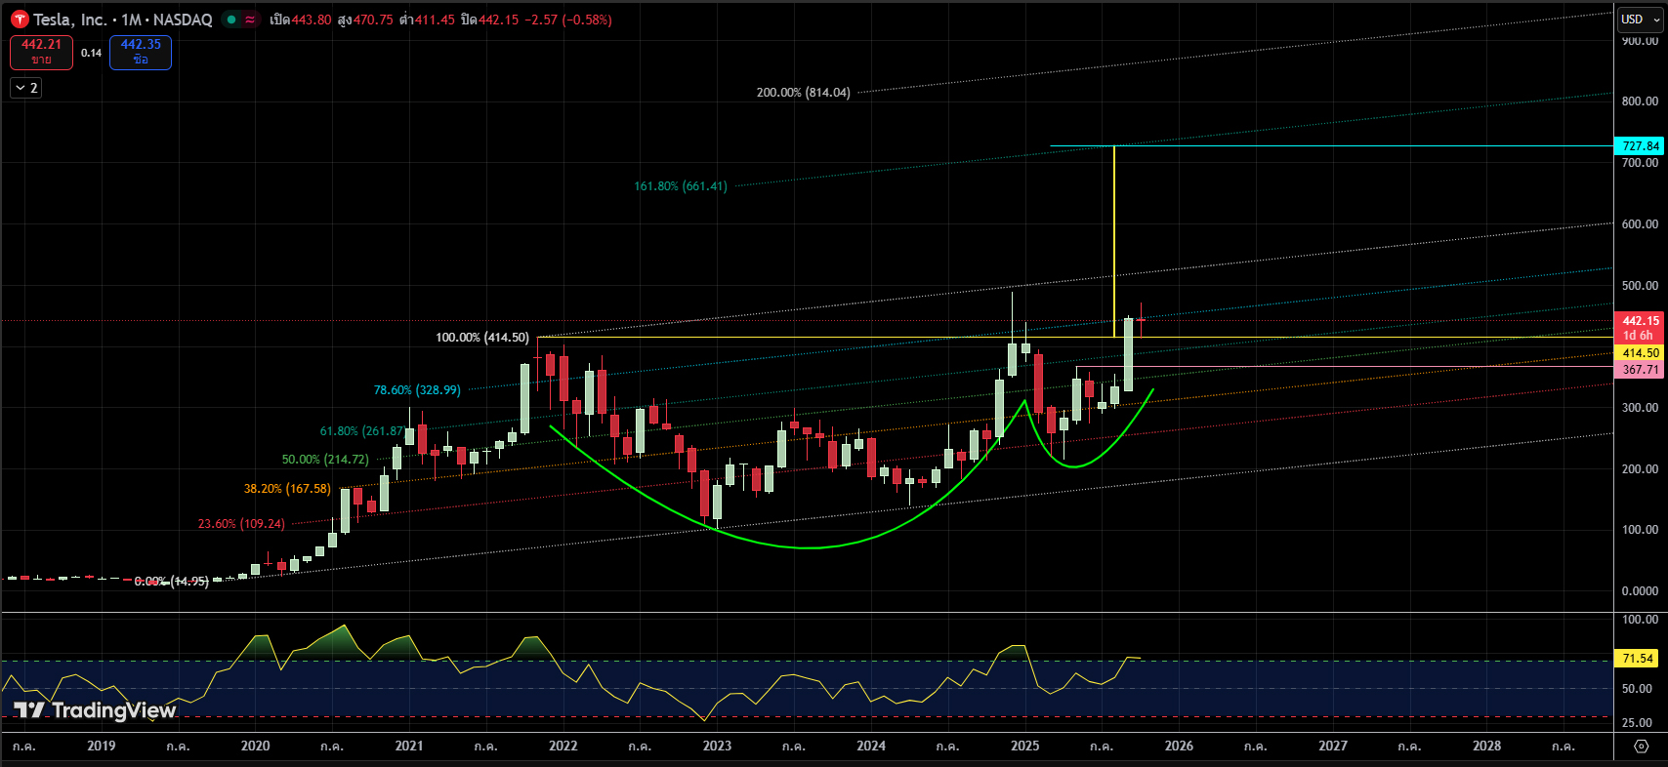The height and width of the screenshot is (767, 1668).
Task: Click the pink 367.71 price label
Action: pos(1639,370)
